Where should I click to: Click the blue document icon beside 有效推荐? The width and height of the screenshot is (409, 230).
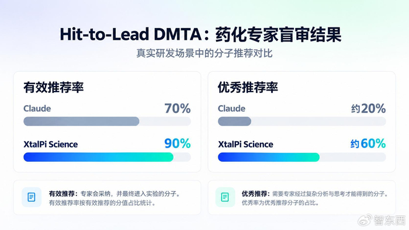click(x=32, y=197)
